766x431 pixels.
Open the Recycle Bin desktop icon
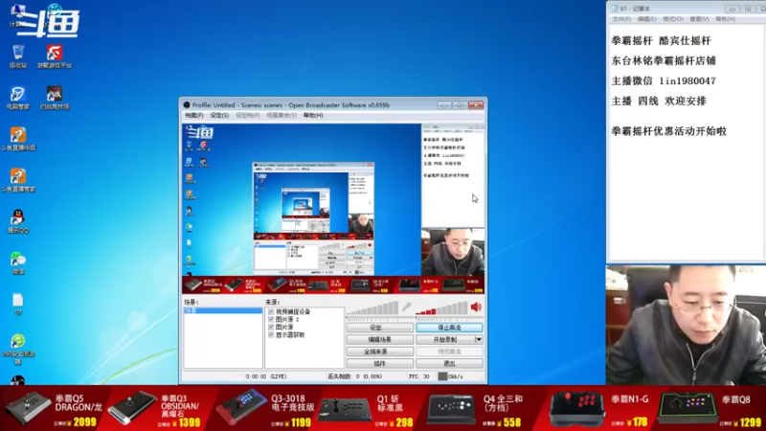point(18,56)
